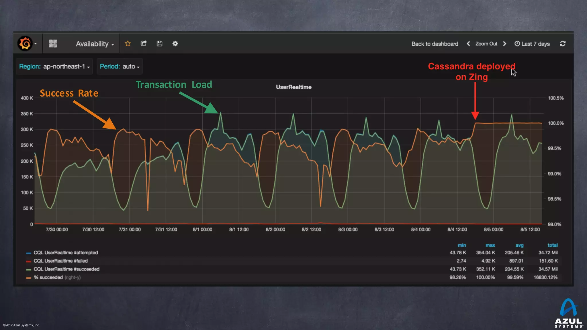Toggle the CQL UserRealtime #succeeded series

tap(66, 269)
